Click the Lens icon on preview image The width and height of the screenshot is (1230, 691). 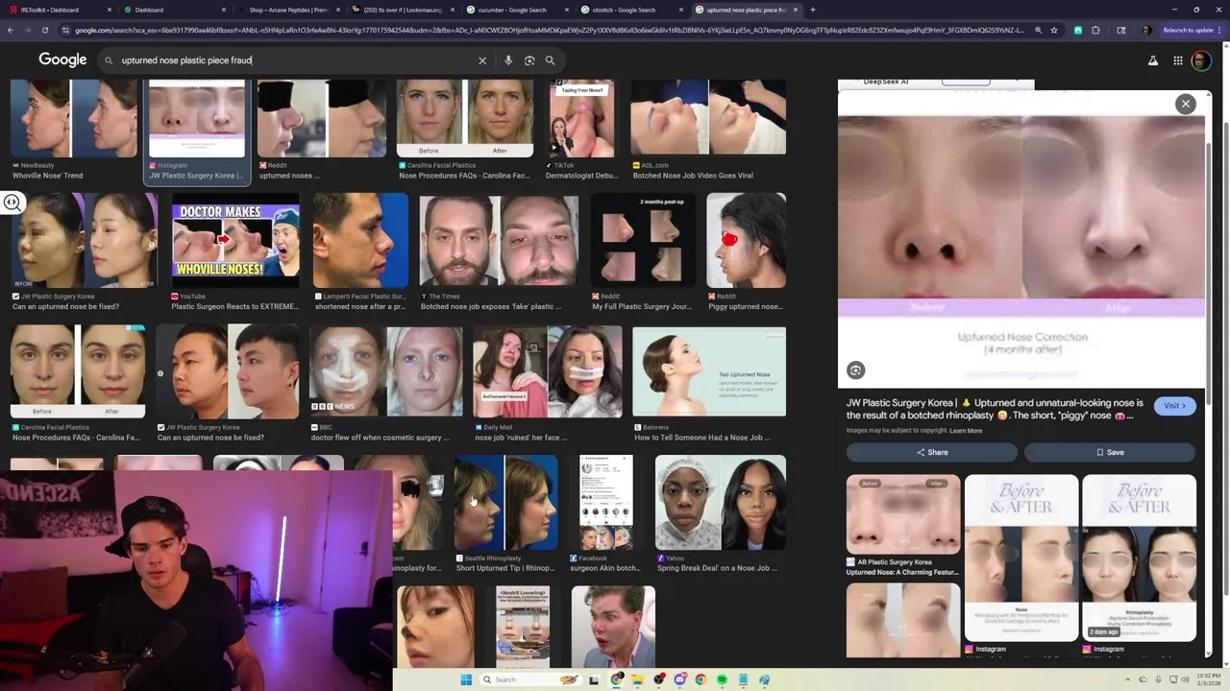pyautogui.click(x=855, y=370)
